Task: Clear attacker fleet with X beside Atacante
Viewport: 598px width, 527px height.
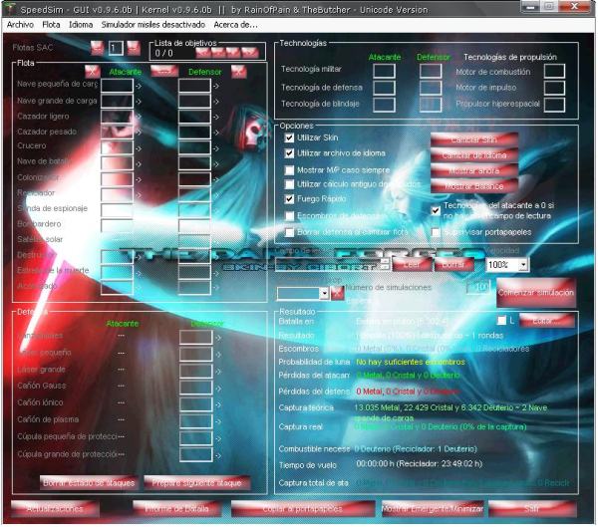Action: [93, 72]
